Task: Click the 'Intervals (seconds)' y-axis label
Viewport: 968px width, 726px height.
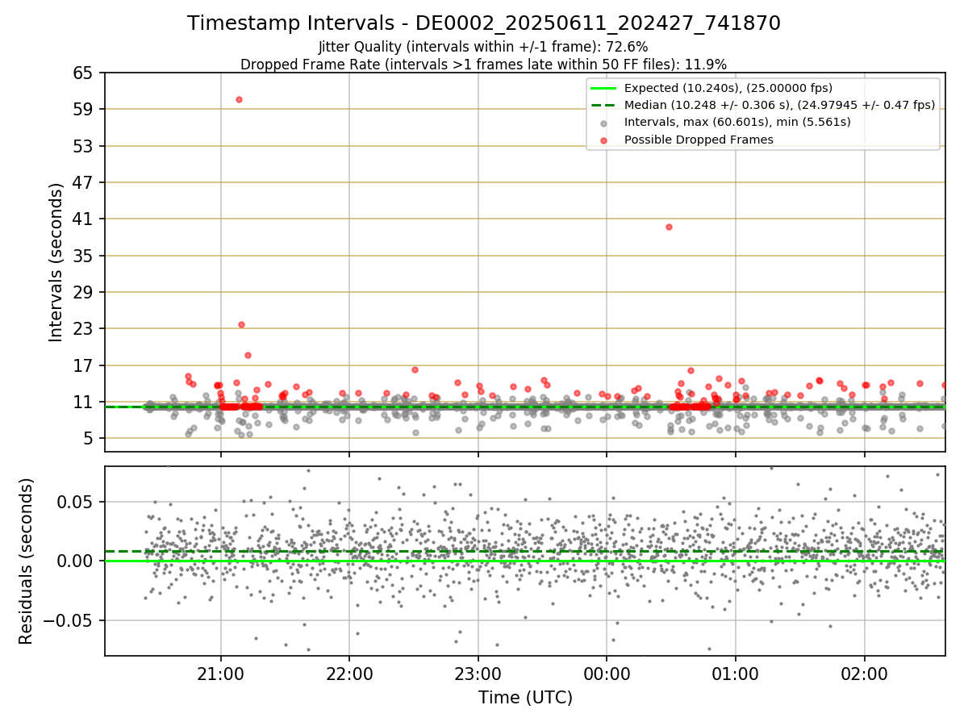Action: (56, 262)
